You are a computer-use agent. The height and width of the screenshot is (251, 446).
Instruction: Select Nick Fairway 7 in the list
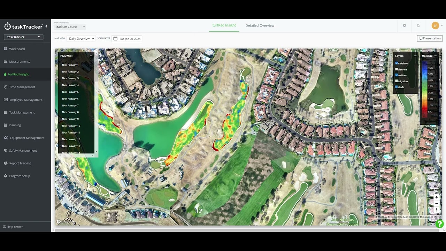pyautogui.click(x=70, y=105)
